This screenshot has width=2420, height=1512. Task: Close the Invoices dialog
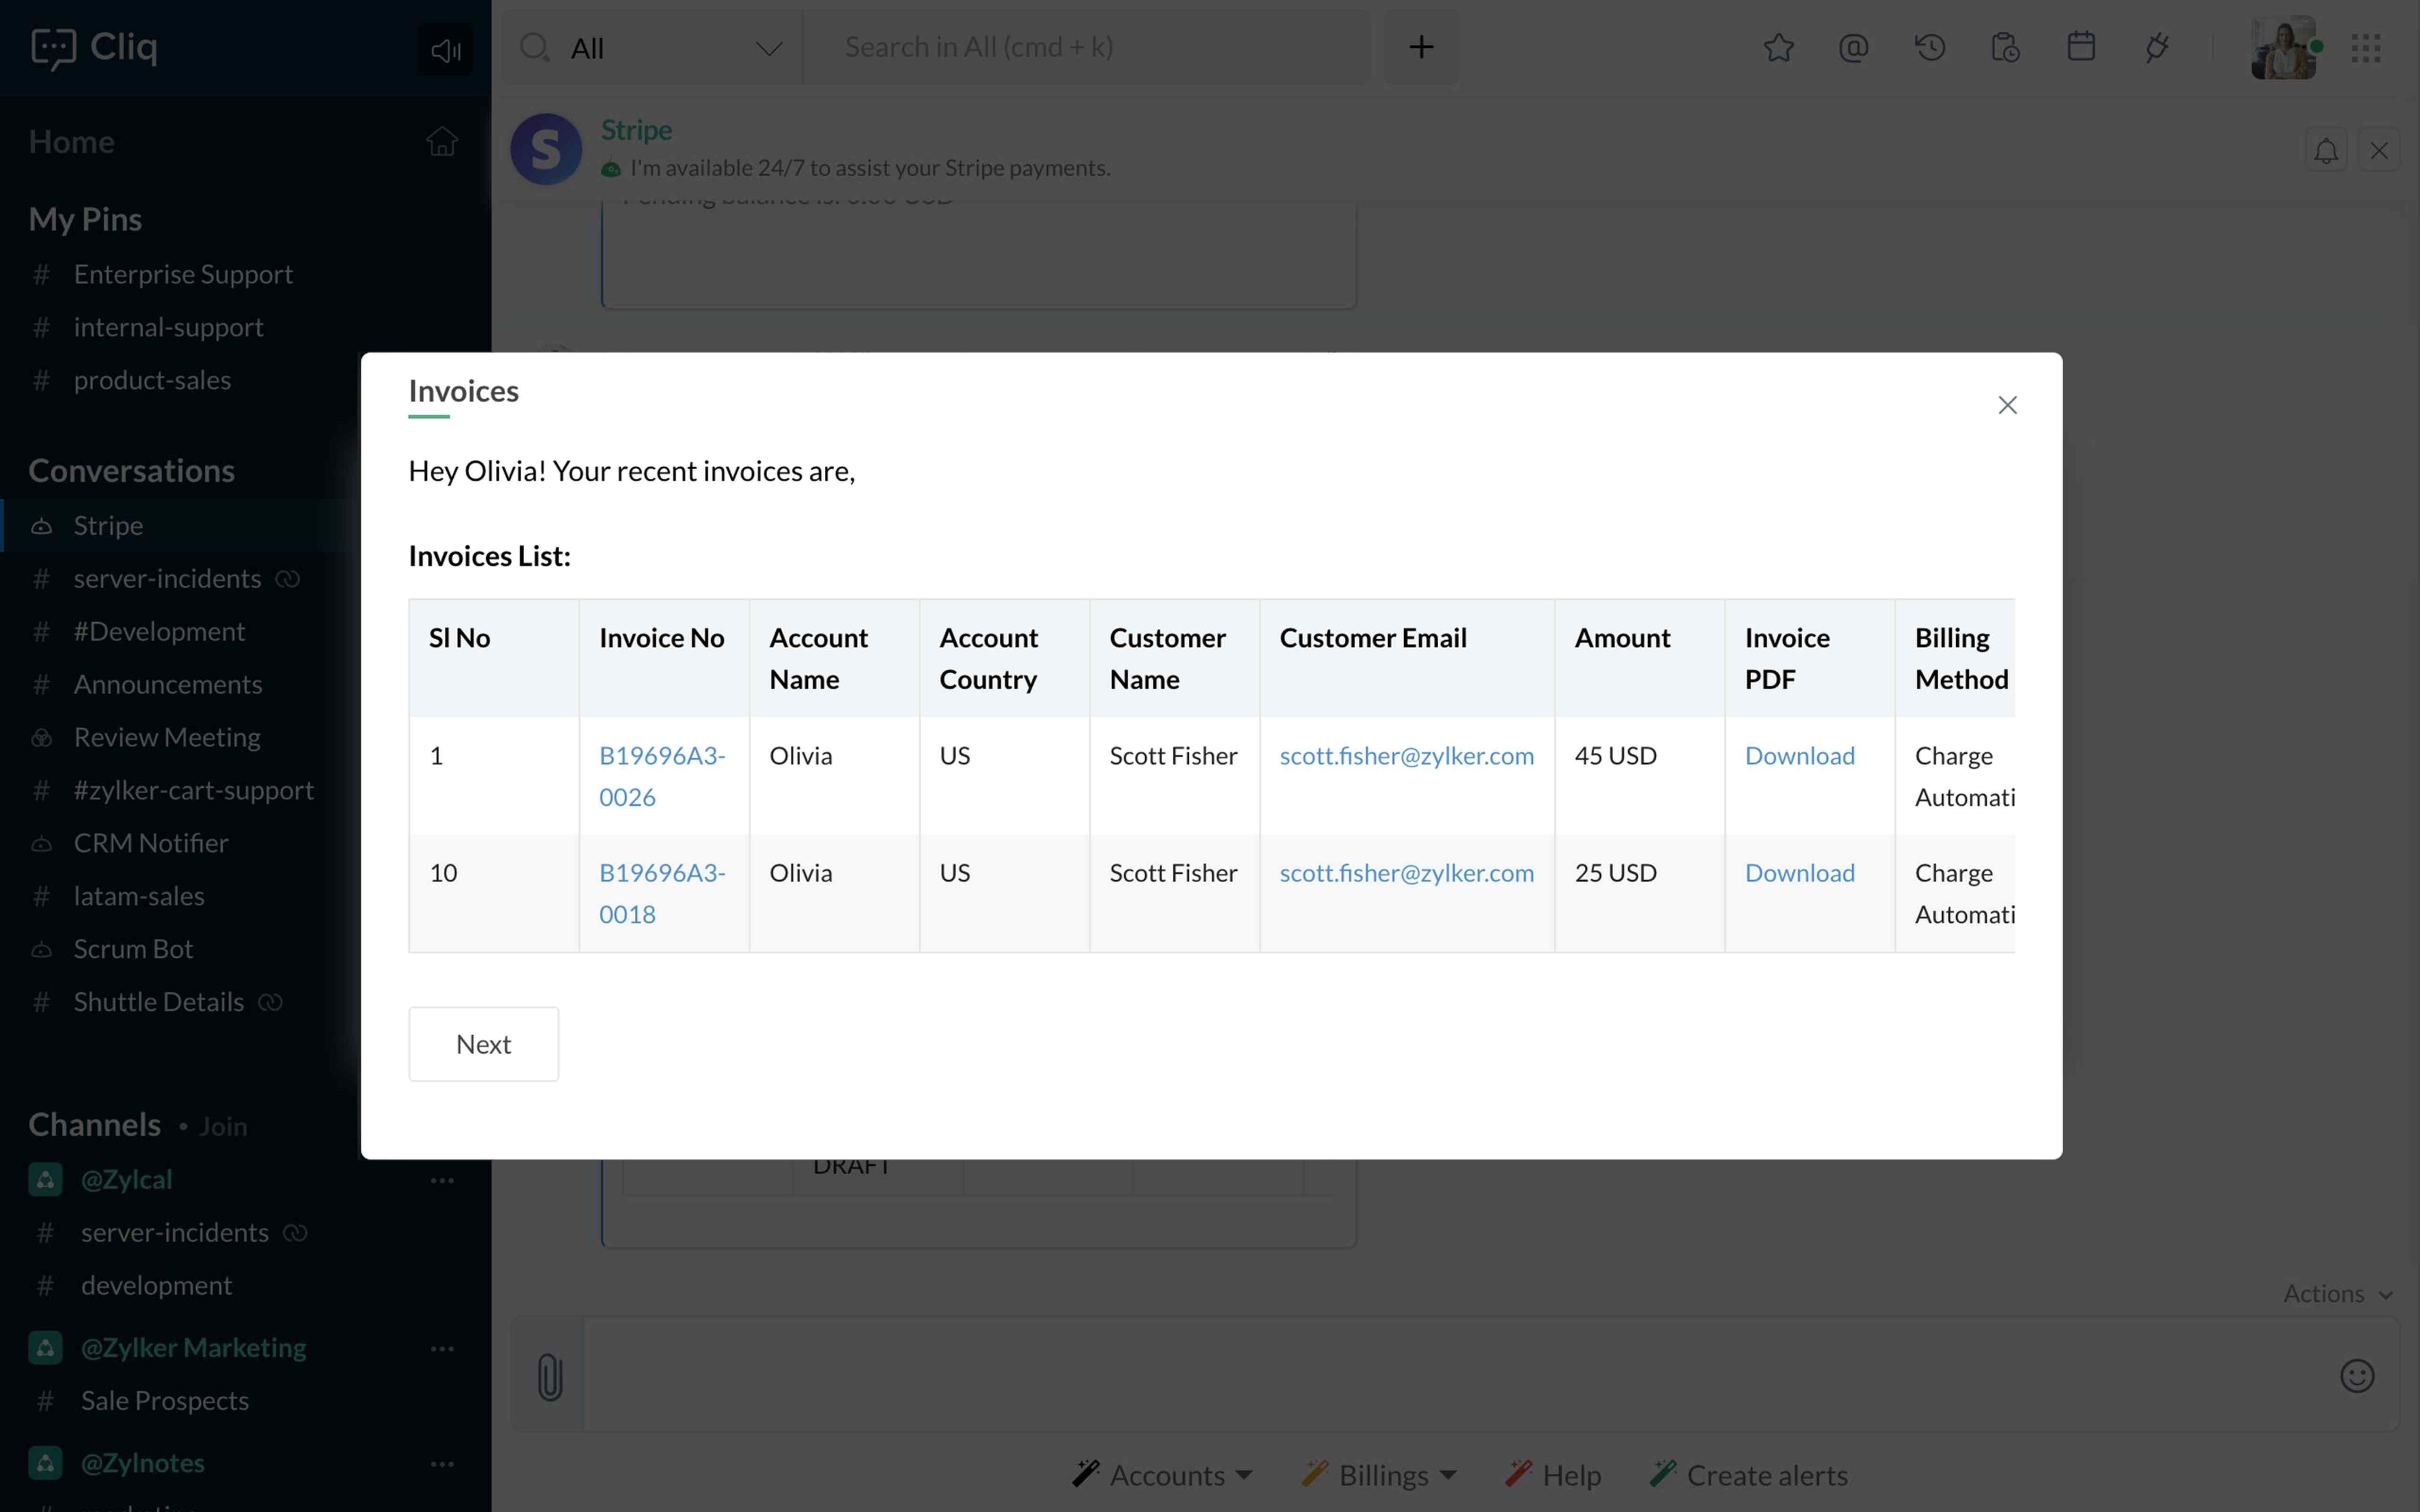point(2007,405)
